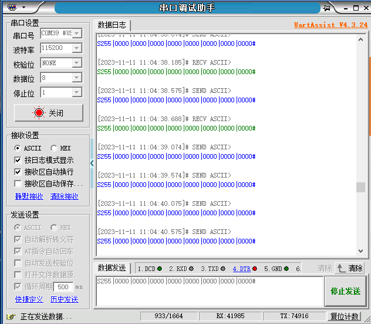
Task: Click the 11:04:40.575 SEND log timestamp
Action: [x=164, y=232]
